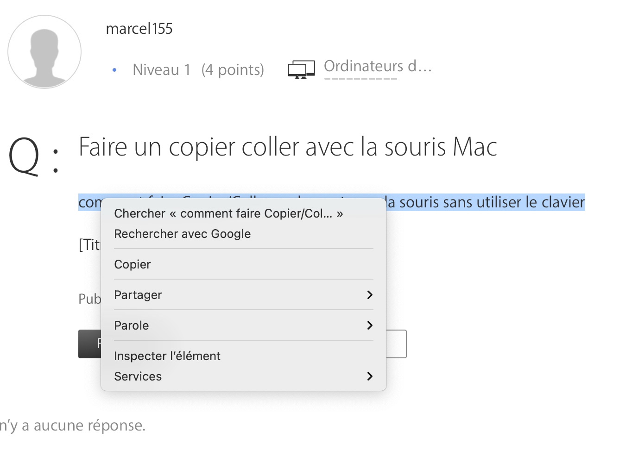This screenshot has width=619, height=462.
Task: Expand the Services submenu
Action: click(x=243, y=376)
